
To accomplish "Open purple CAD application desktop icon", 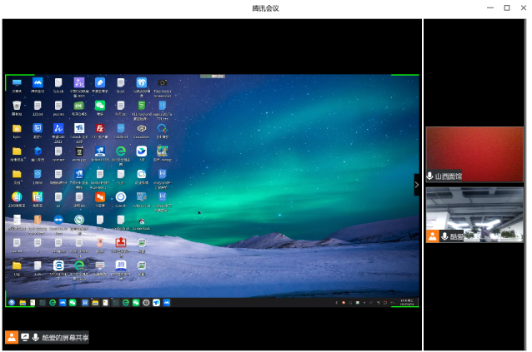I will click(x=79, y=82).
